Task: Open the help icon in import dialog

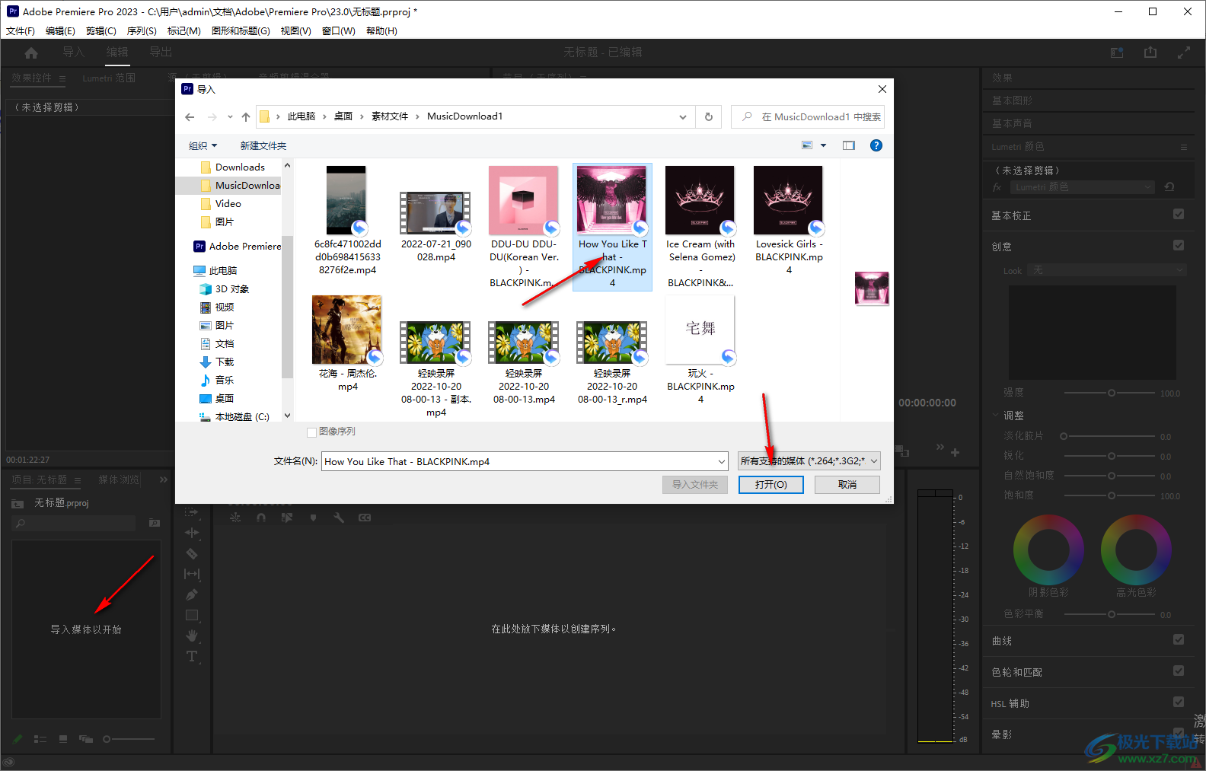Action: tap(876, 145)
